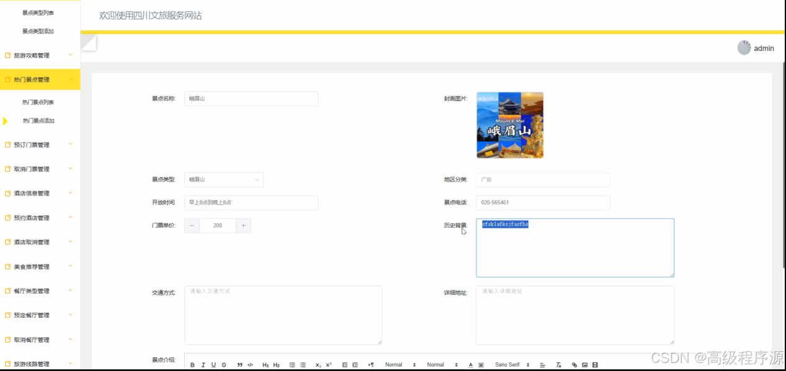Decrease indent in editor

pyautogui.click(x=345, y=365)
